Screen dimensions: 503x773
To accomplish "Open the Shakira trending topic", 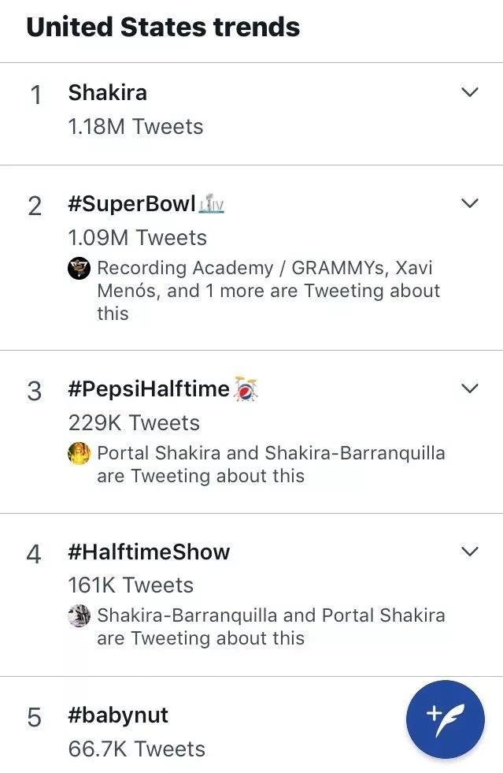I will click(x=108, y=93).
